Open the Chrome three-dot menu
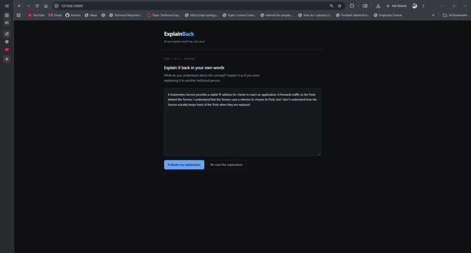This screenshot has width=471, height=253. 423,6
